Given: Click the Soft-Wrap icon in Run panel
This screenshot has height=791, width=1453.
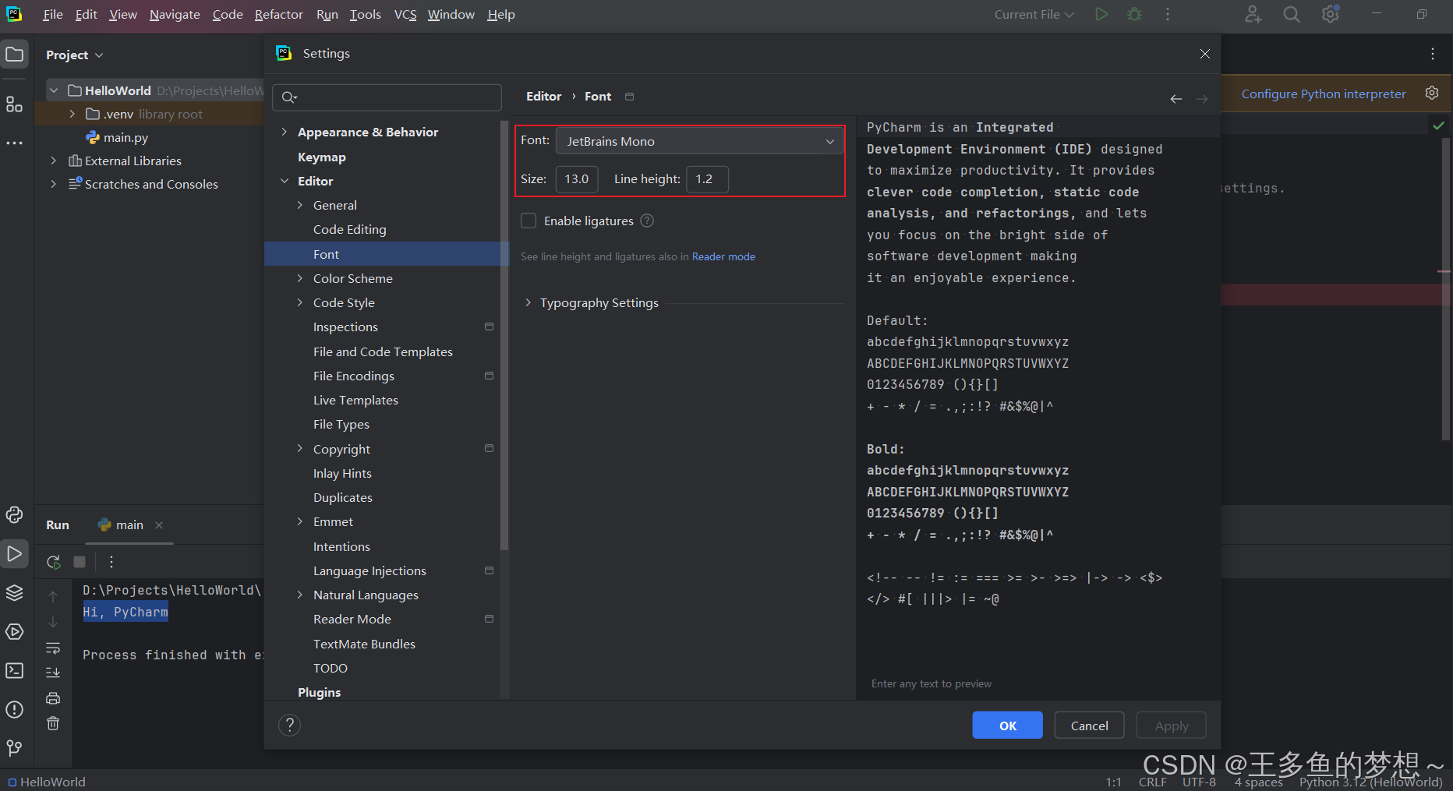Looking at the screenshot, I should [53, 648].
